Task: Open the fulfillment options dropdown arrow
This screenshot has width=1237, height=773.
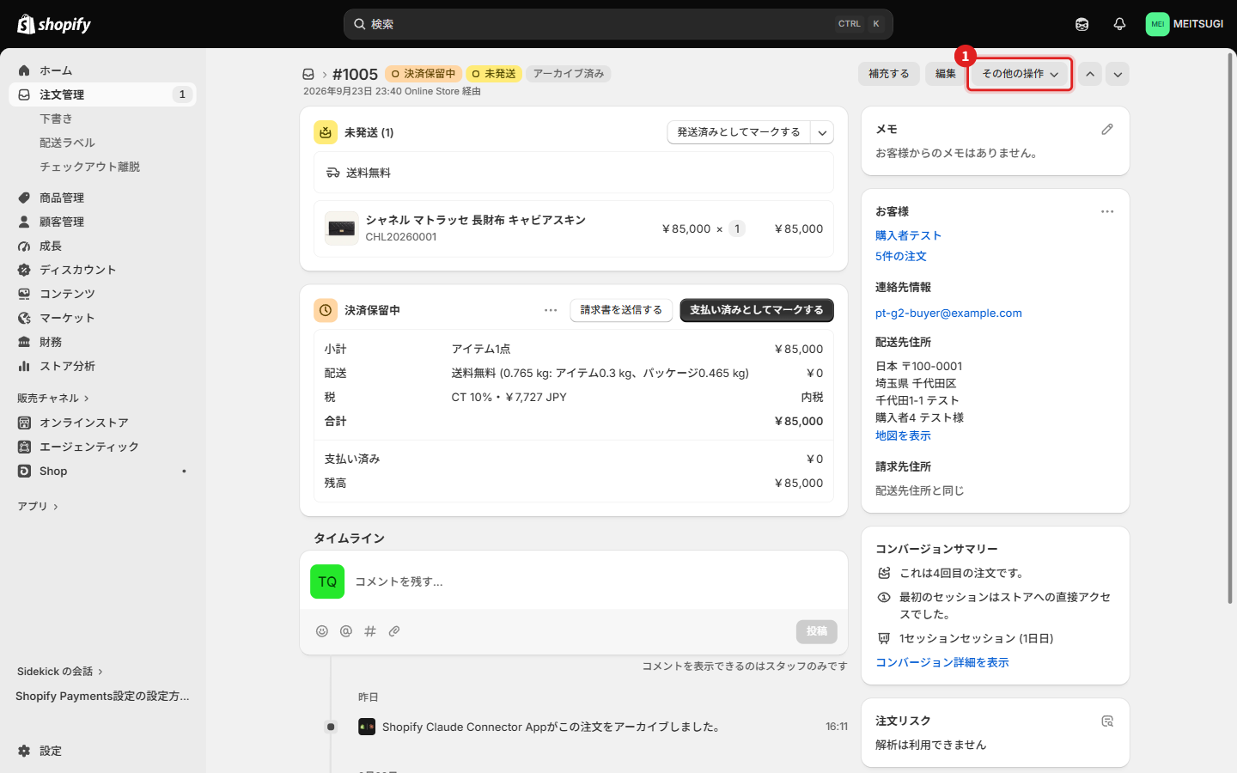Action: pos(822,132)
